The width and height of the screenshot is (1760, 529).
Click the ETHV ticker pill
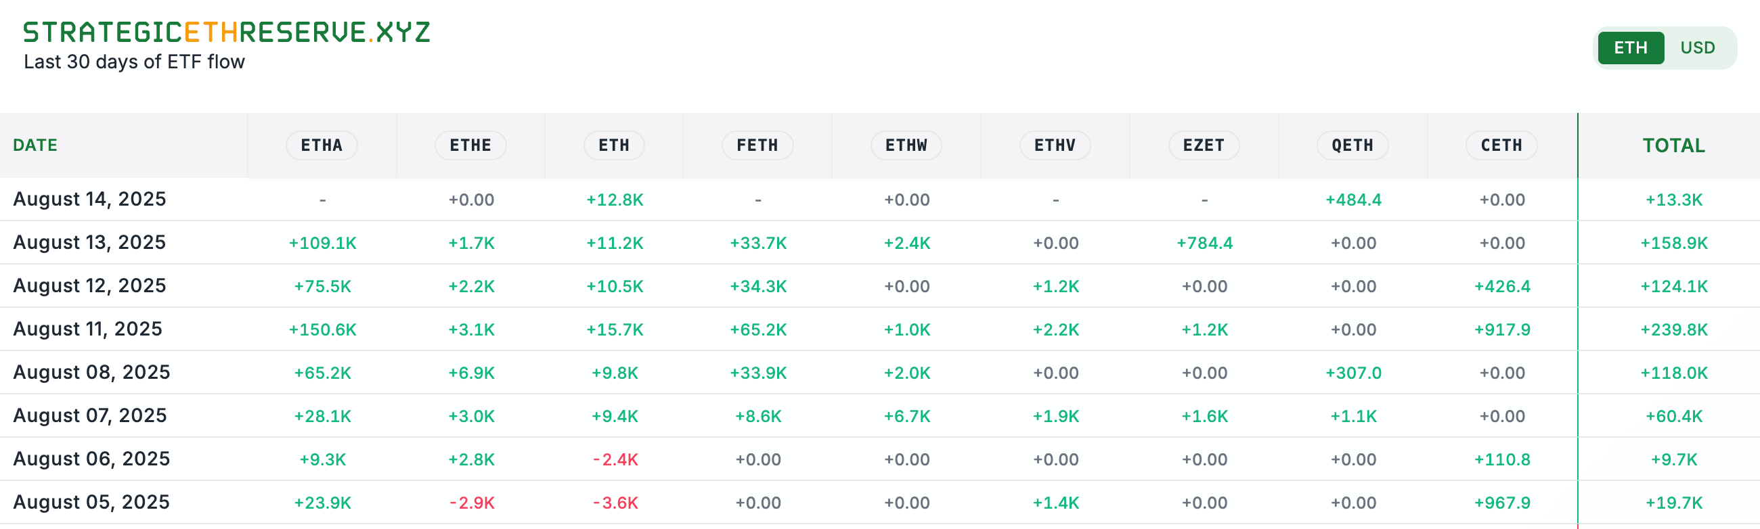click(x=1055, y=145)
